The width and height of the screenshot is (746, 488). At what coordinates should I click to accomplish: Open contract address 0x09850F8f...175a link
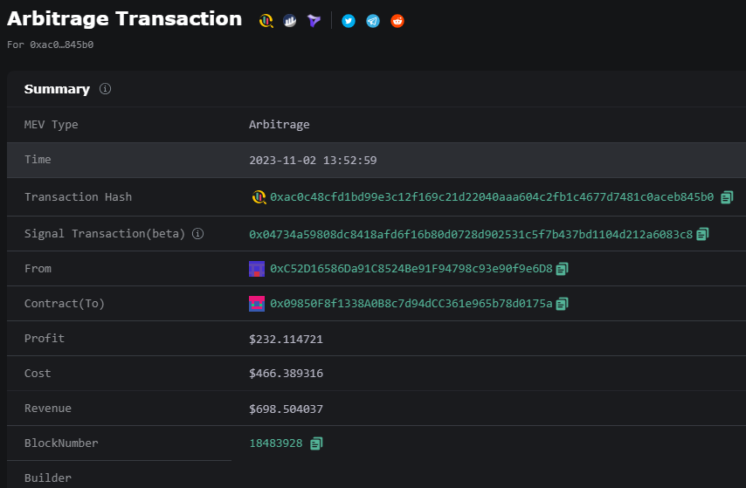[411, 304]
